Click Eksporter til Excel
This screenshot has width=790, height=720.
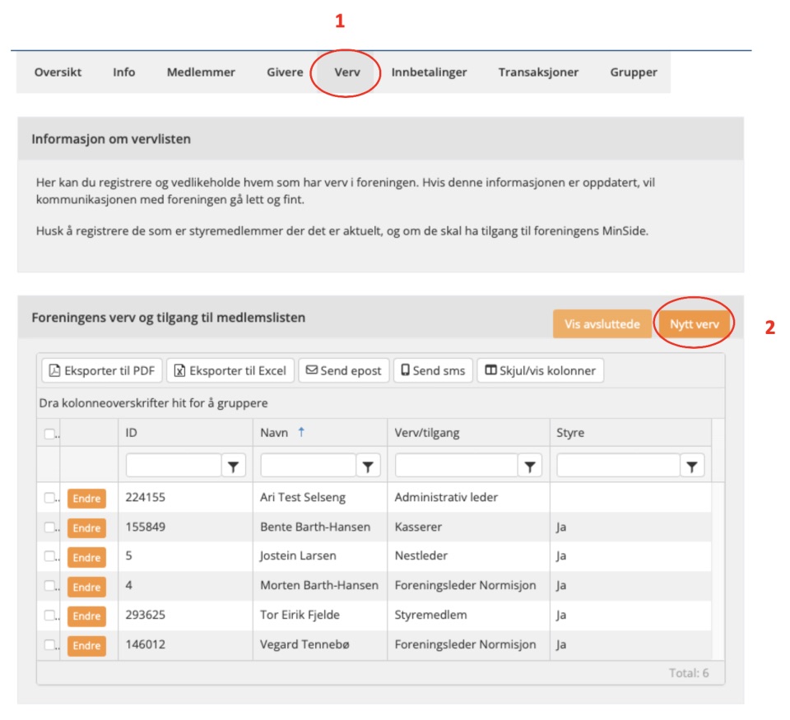(x=230, y=370)
